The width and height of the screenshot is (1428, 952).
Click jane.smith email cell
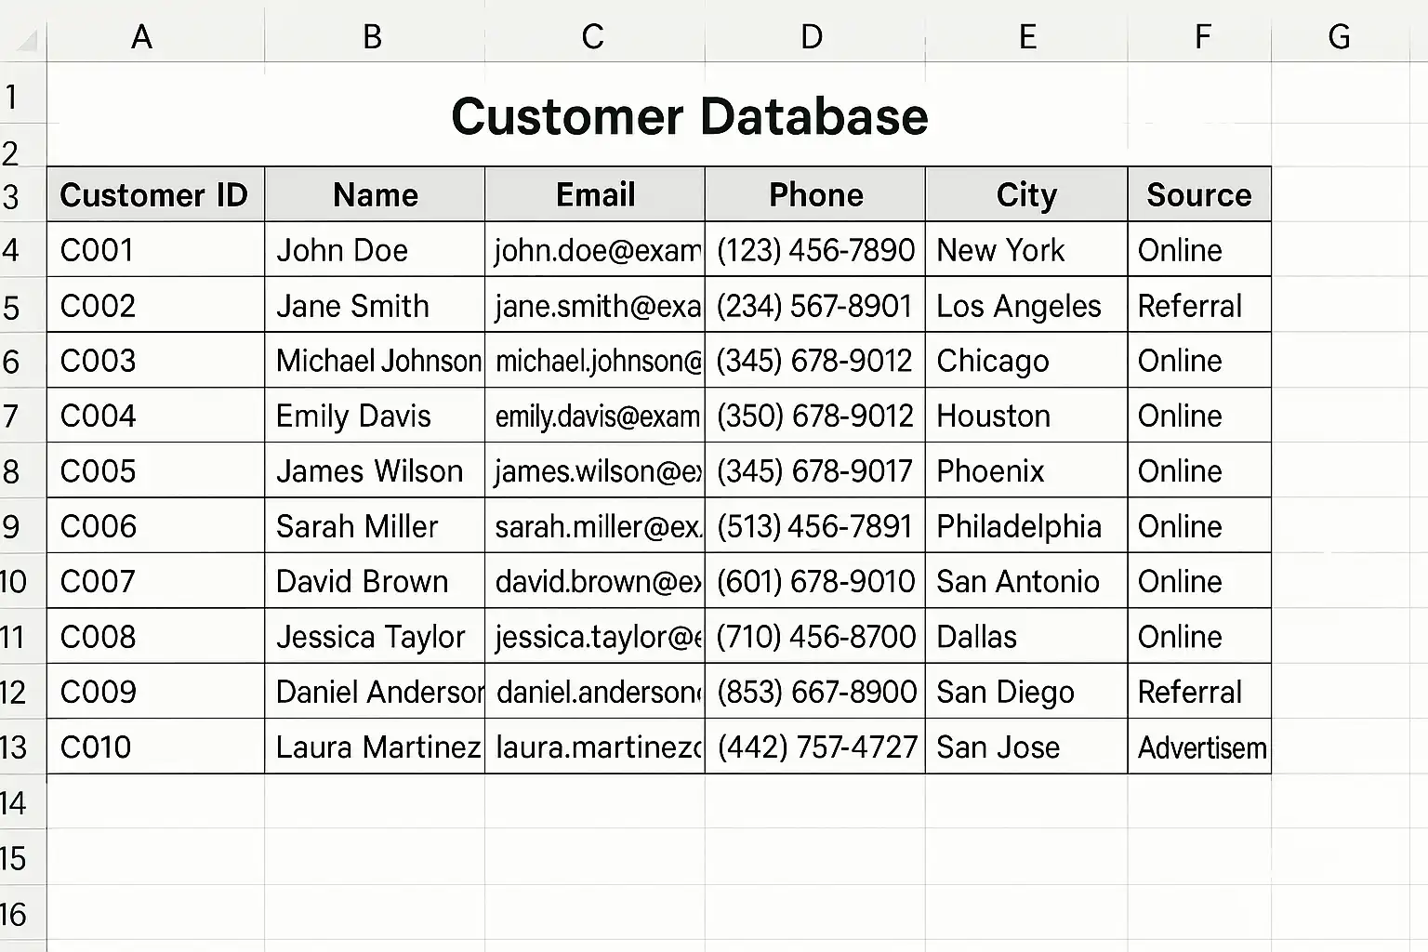point(595,305)
